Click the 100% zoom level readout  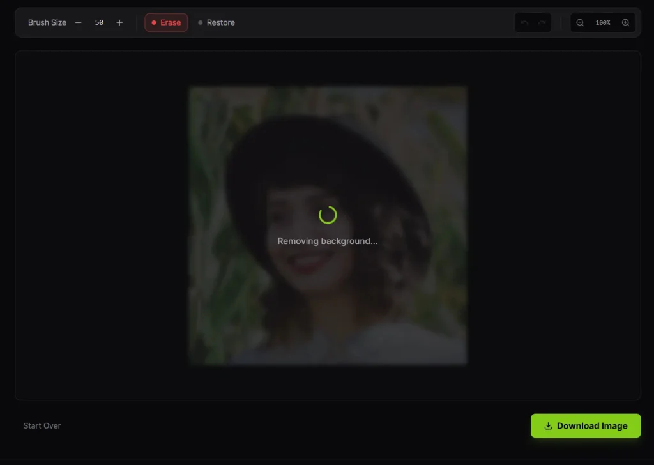click(603, 22)
